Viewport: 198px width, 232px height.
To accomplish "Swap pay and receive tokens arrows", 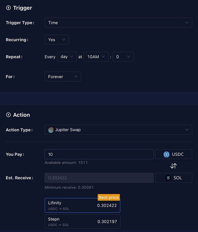I will (173, 166).
